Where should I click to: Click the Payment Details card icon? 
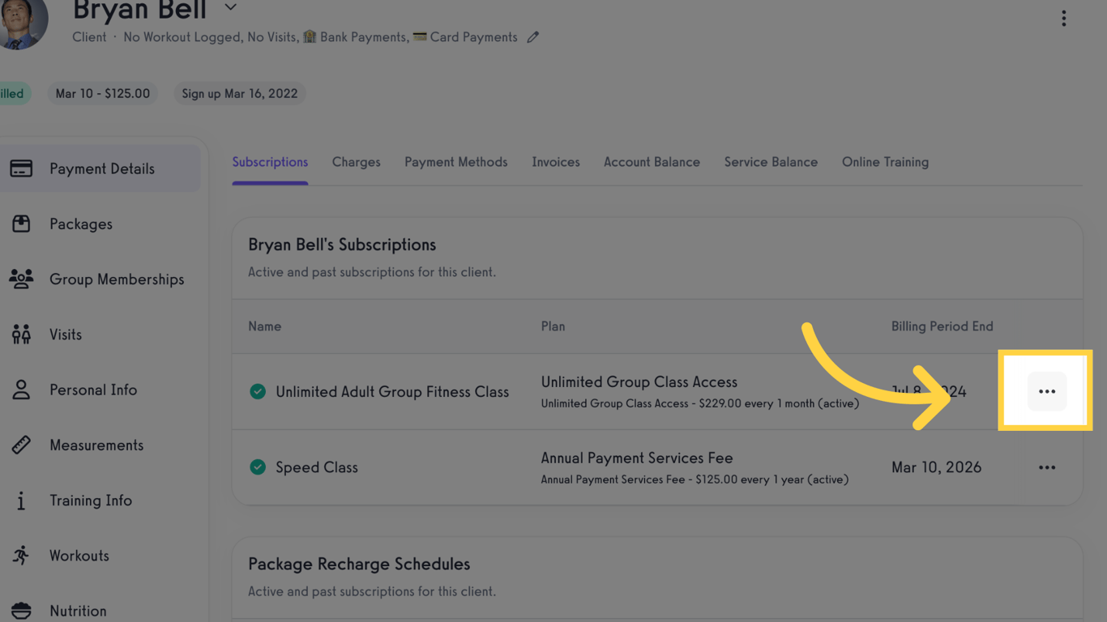tap(21, 168)
